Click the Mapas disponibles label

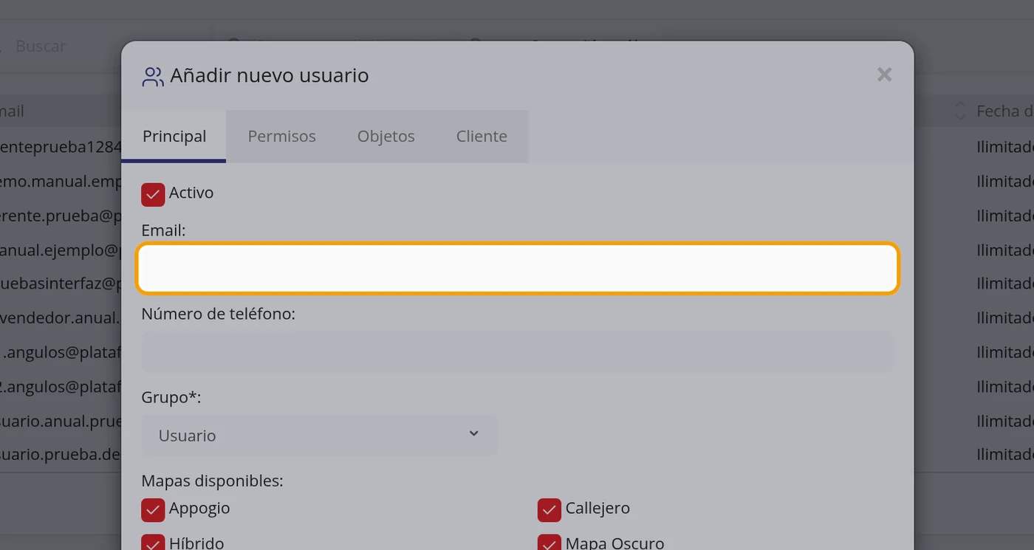pyautogui.click(x=212, y=481)
